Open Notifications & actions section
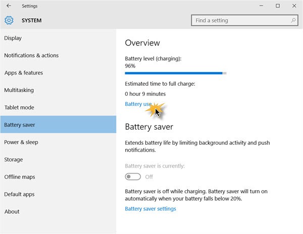Screen dimensions: 303x234 [x=58, y=55]
